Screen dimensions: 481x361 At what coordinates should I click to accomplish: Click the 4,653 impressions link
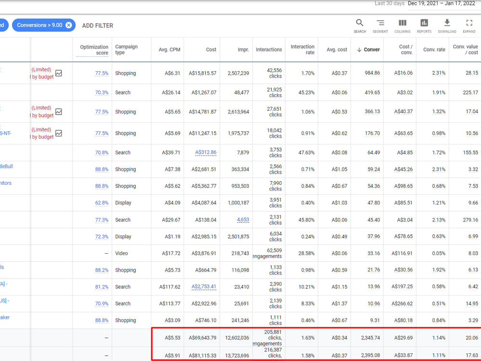(243, 219)
